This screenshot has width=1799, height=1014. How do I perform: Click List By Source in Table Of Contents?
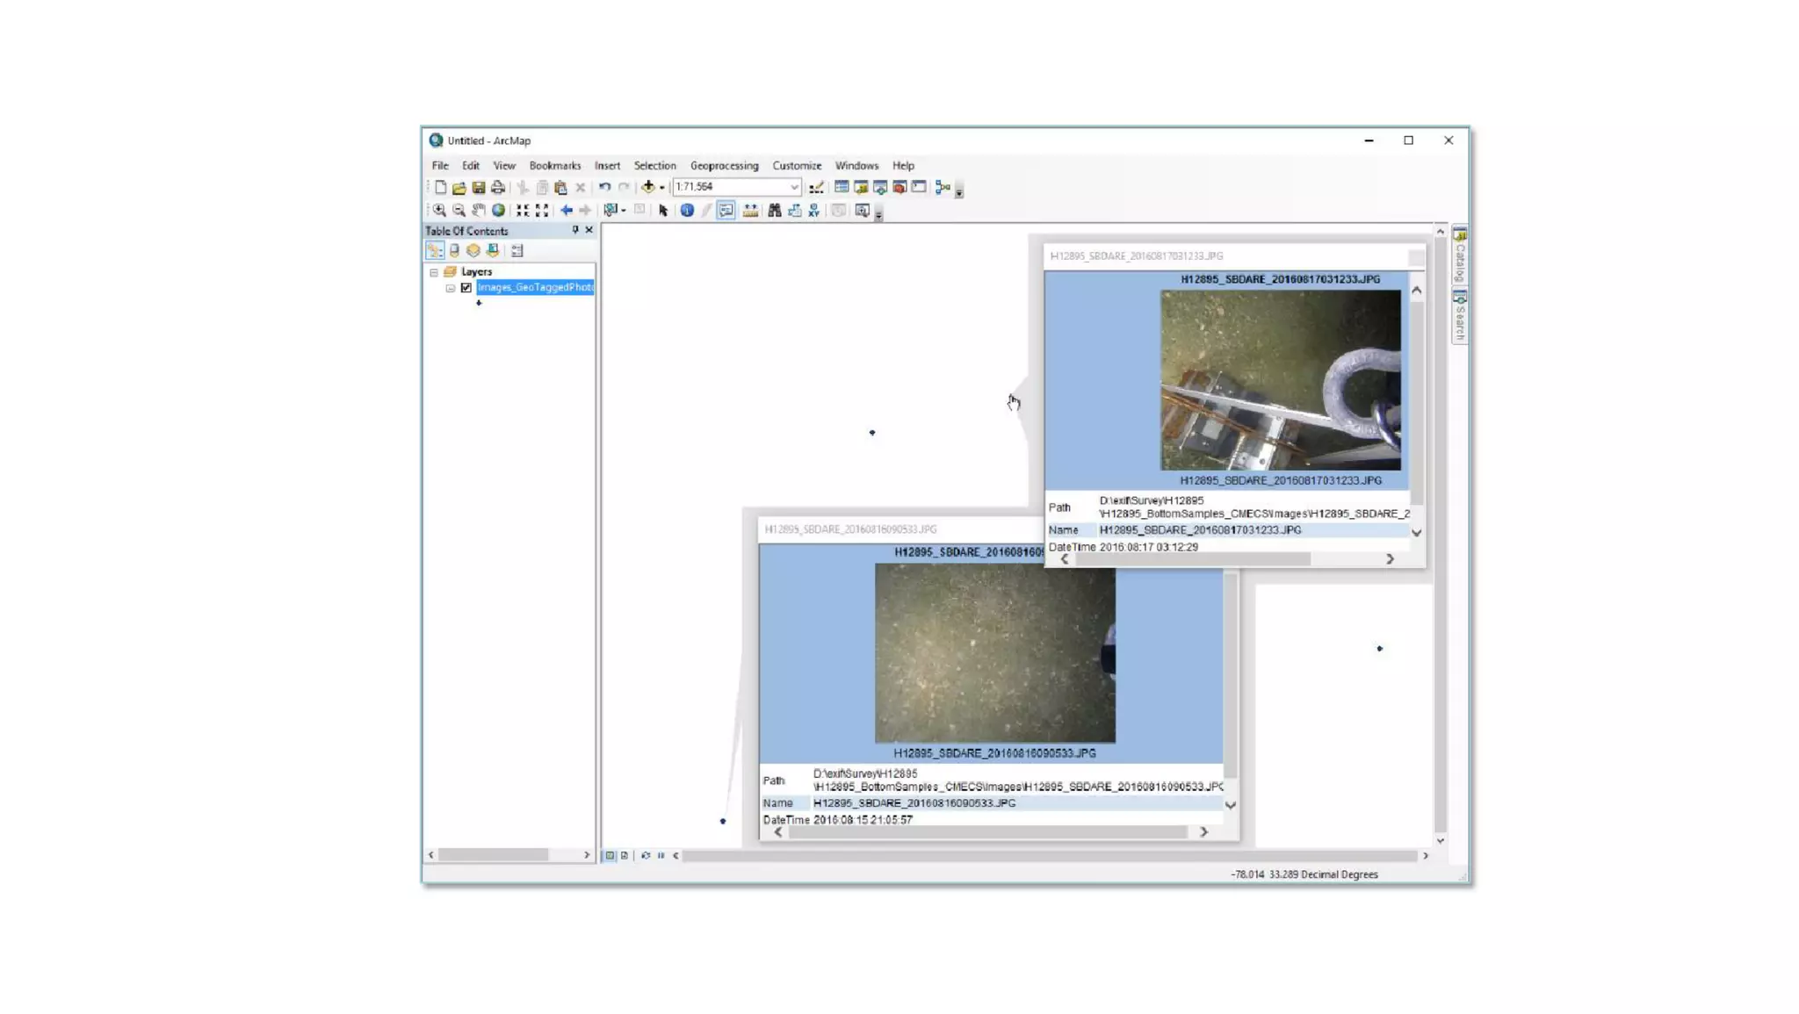pos(454,250)
